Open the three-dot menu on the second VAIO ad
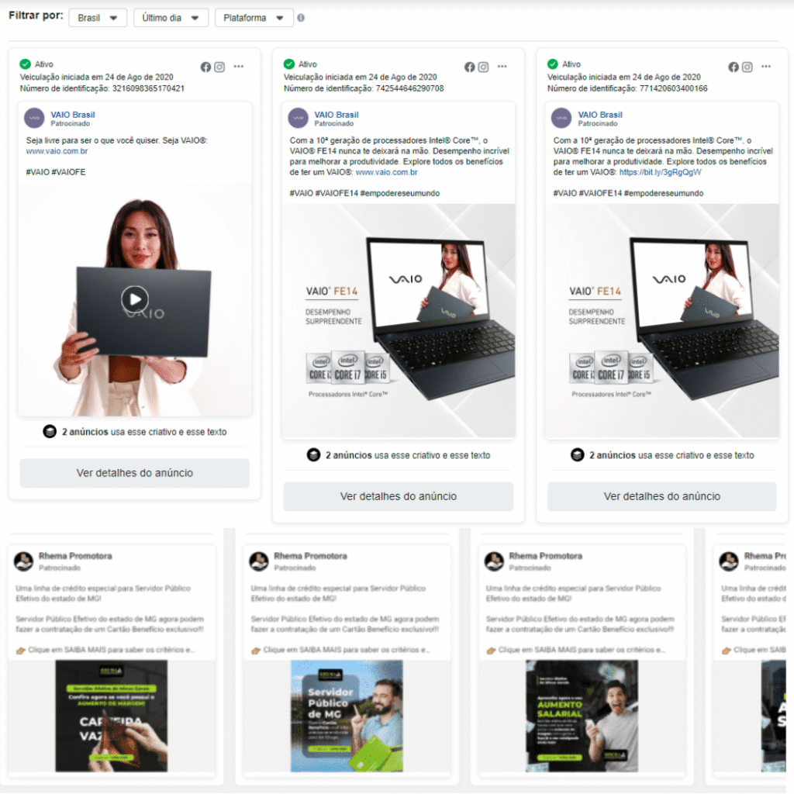The width and height of the screenshot is (794, 794). pyautogui.click(x=500, y=67)
